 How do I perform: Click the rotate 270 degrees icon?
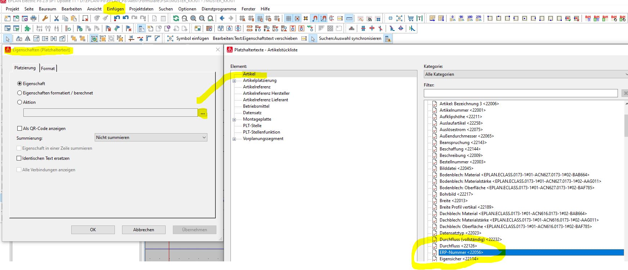(x=479, y=18)
